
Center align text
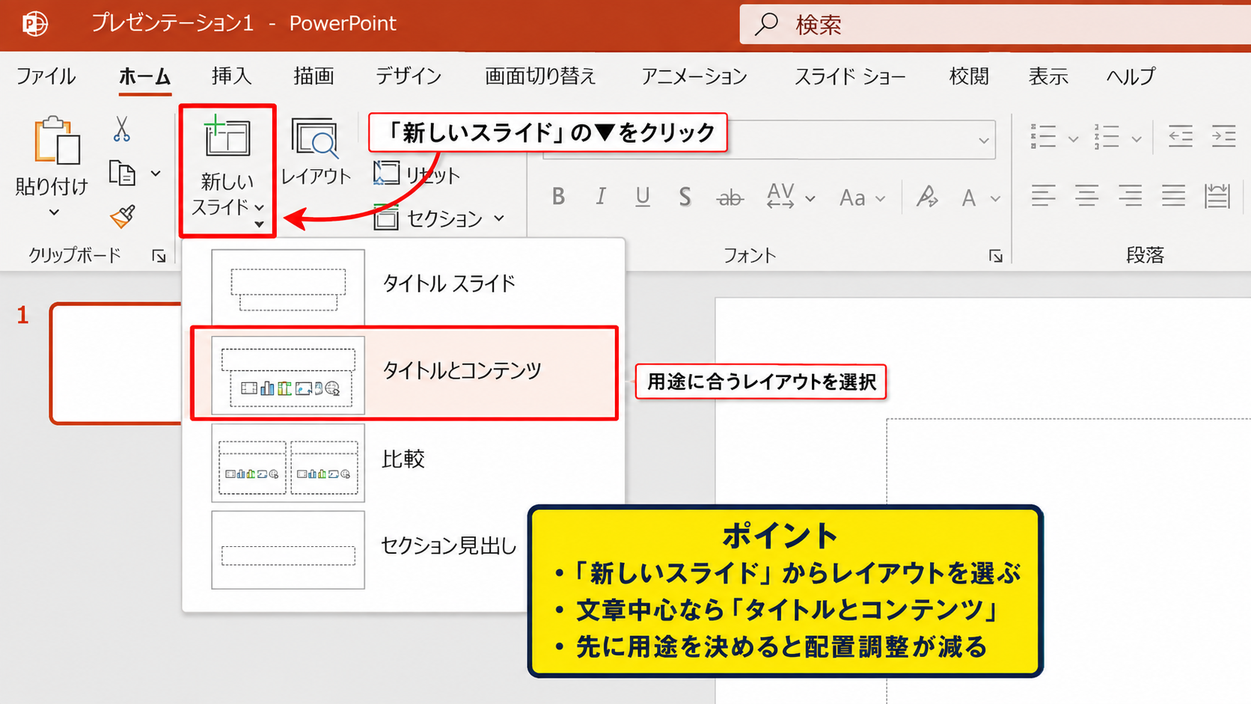[x=1086, y=196]
